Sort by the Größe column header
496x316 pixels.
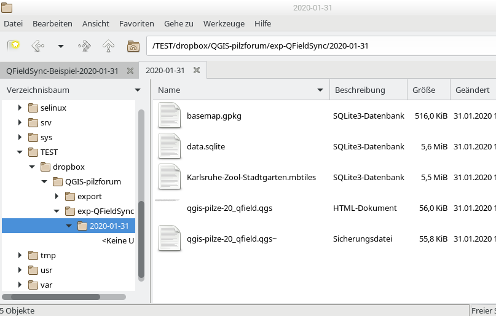(x=424, y=90)
